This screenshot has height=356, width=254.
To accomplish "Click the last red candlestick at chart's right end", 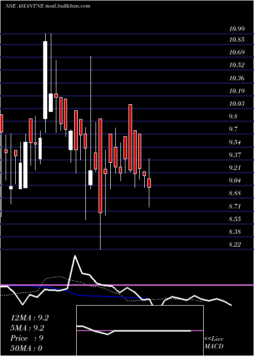I will pyautogui.click(x=149, y=183).
